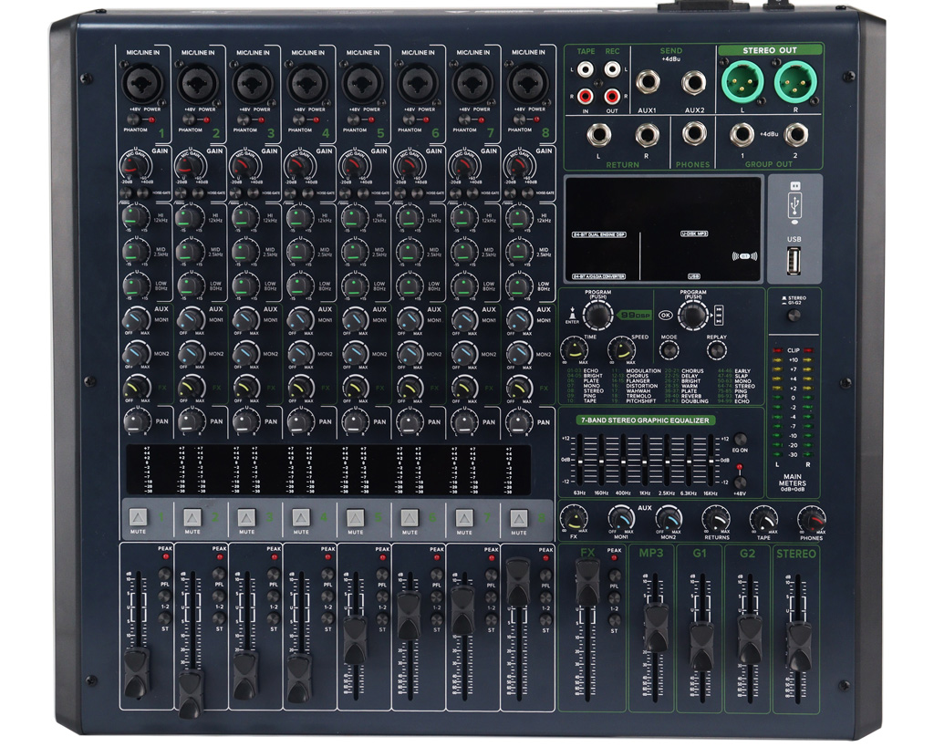The width and height of the screenshot is (934, 747).
Task: Click the LCD display screen
Action: [x=662, y=228]
